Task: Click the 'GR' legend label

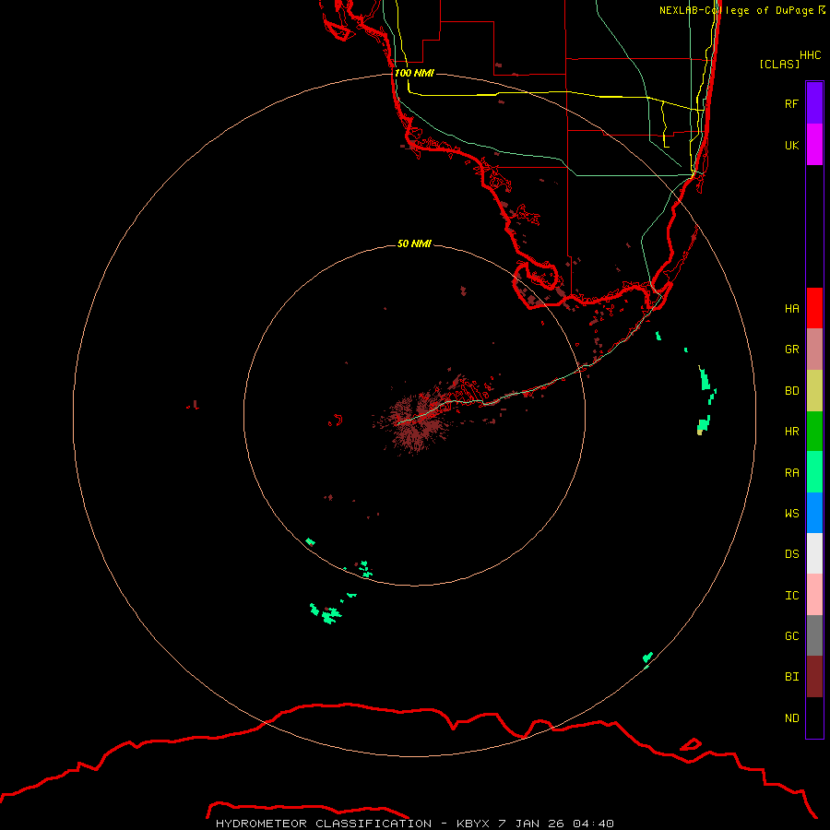Action: point(791,350)
